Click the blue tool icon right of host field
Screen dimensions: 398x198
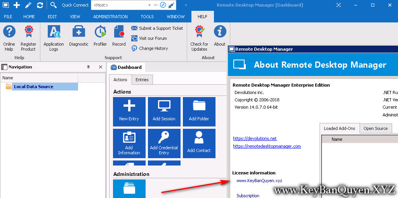click(172, 5)
